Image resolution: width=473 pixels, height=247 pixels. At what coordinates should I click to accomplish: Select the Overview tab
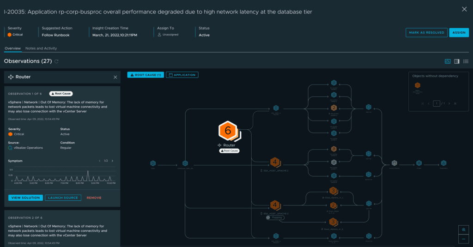12,48
